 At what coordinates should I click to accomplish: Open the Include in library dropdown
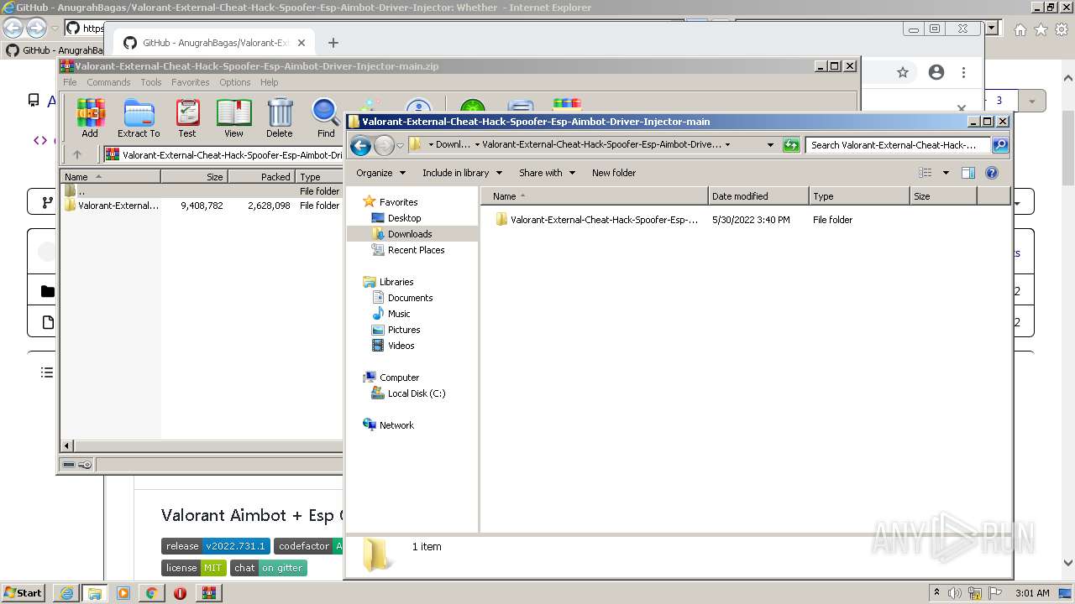coord(462,173)
